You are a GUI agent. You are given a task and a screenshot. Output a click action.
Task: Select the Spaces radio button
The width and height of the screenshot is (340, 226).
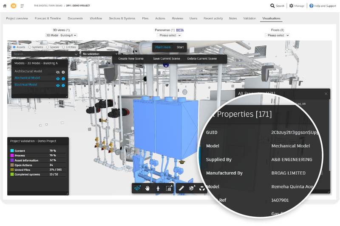(47, 47)
